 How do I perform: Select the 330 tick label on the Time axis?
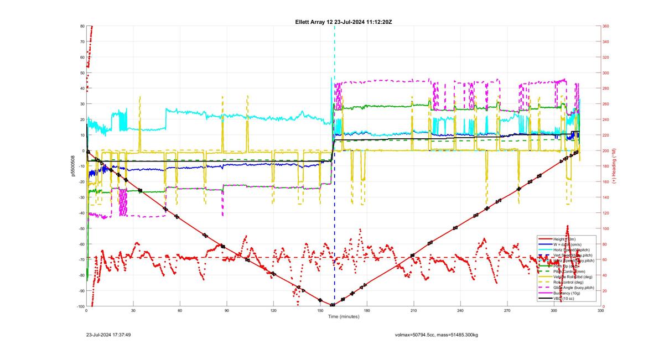tap(600, 311)
